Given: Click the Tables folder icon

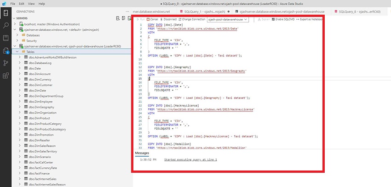Looking at the screenshot, I should (23, 52).
